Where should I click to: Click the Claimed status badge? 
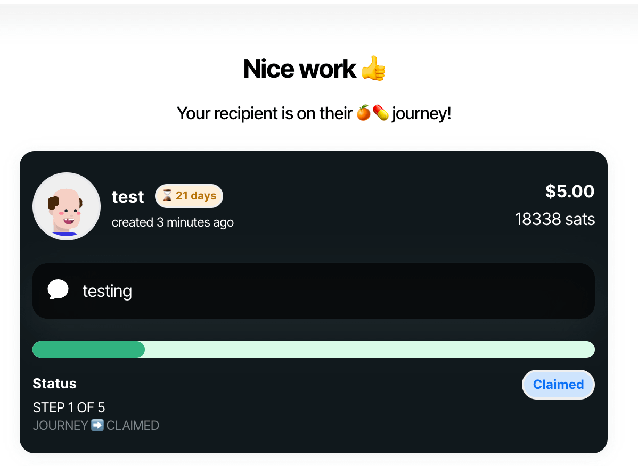click(558, 385)
